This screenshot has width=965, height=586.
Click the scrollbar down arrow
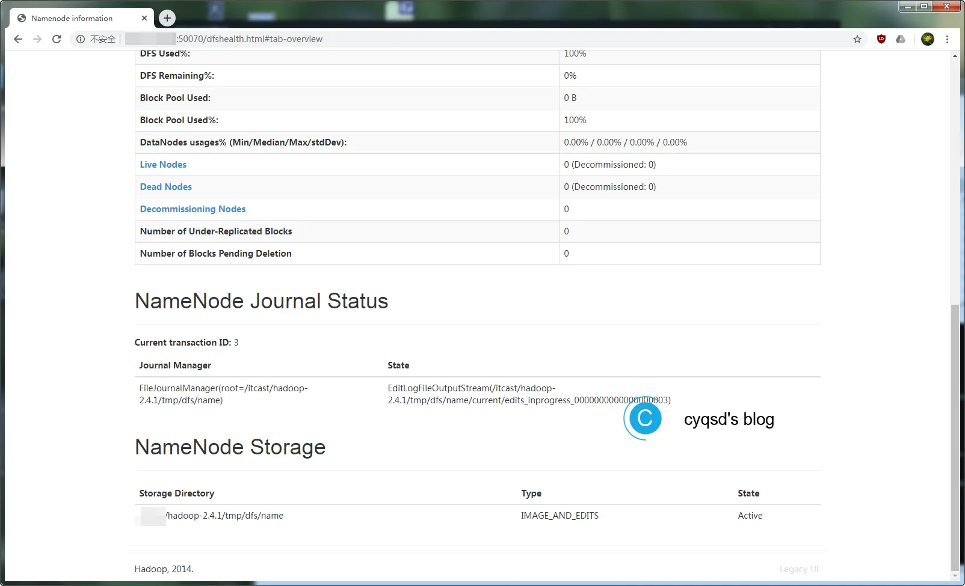pyautogui.click(x=955, y=576)
